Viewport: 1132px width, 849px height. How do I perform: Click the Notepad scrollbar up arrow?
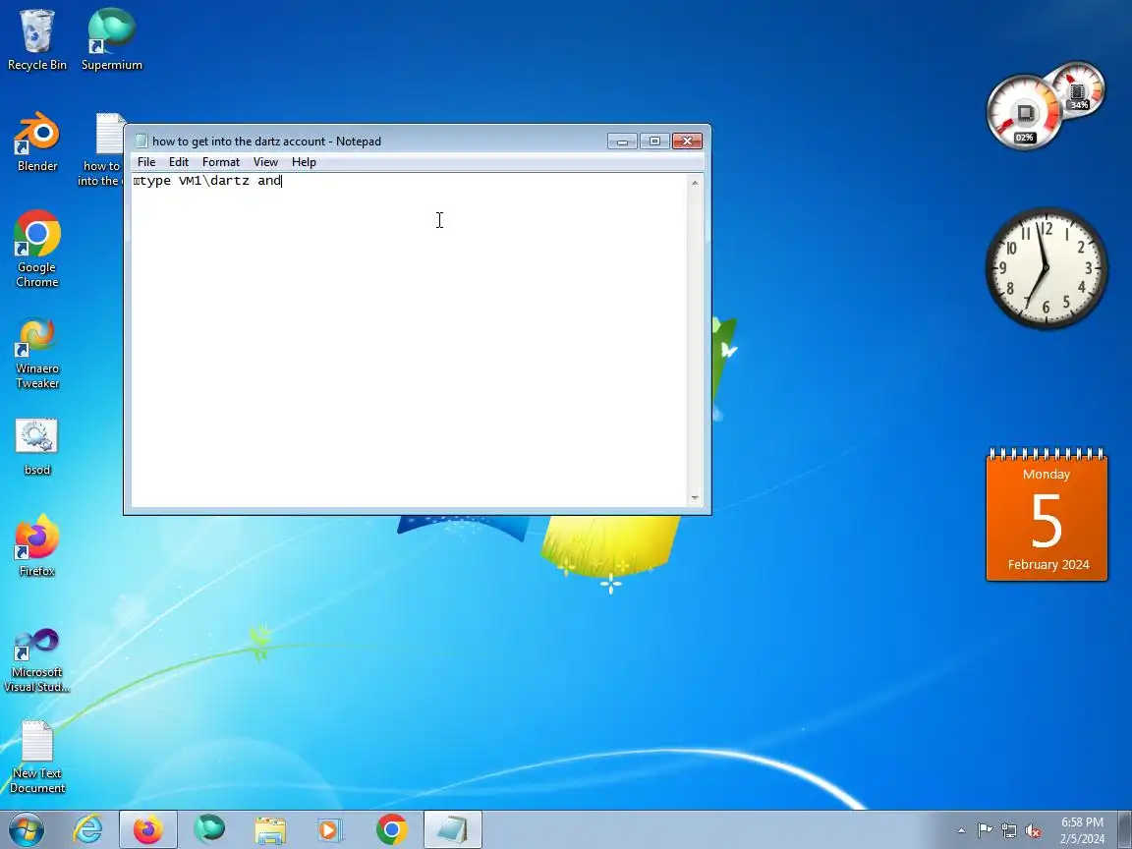[695, 182]
